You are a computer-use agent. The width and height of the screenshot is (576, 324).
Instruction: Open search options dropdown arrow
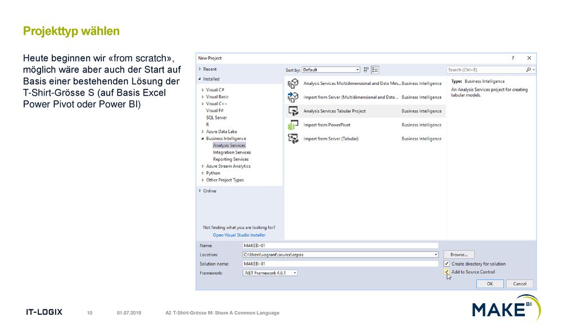click(x=533, y=70)
